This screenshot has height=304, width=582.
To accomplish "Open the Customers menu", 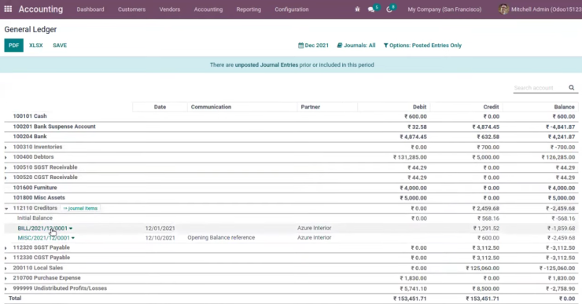I will (131, 9).
